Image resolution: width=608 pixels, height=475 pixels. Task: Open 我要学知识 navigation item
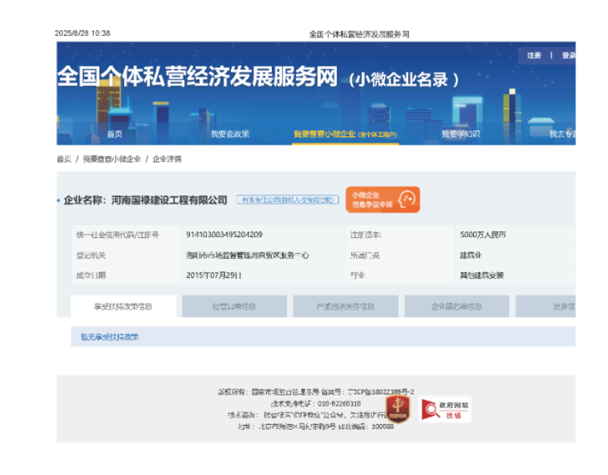click(x=460, y=134)
